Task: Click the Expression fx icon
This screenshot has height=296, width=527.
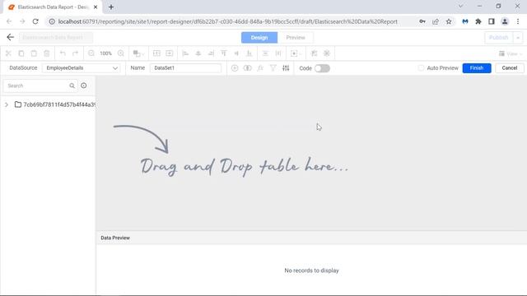Action: point(260,68)
